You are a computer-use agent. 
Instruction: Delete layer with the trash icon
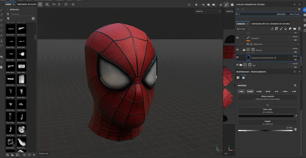(x=299, y=29)
